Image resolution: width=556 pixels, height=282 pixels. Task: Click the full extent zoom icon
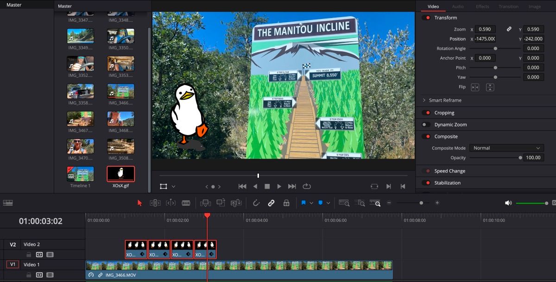tap(344, 202)
